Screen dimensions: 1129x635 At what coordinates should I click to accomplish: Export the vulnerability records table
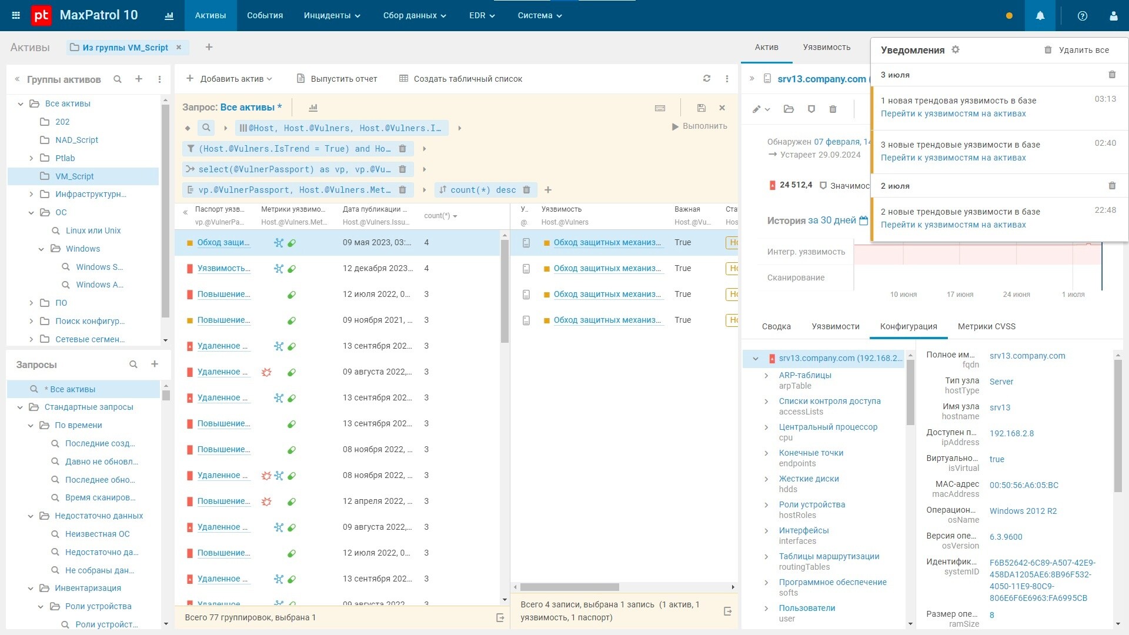(727, 611)
